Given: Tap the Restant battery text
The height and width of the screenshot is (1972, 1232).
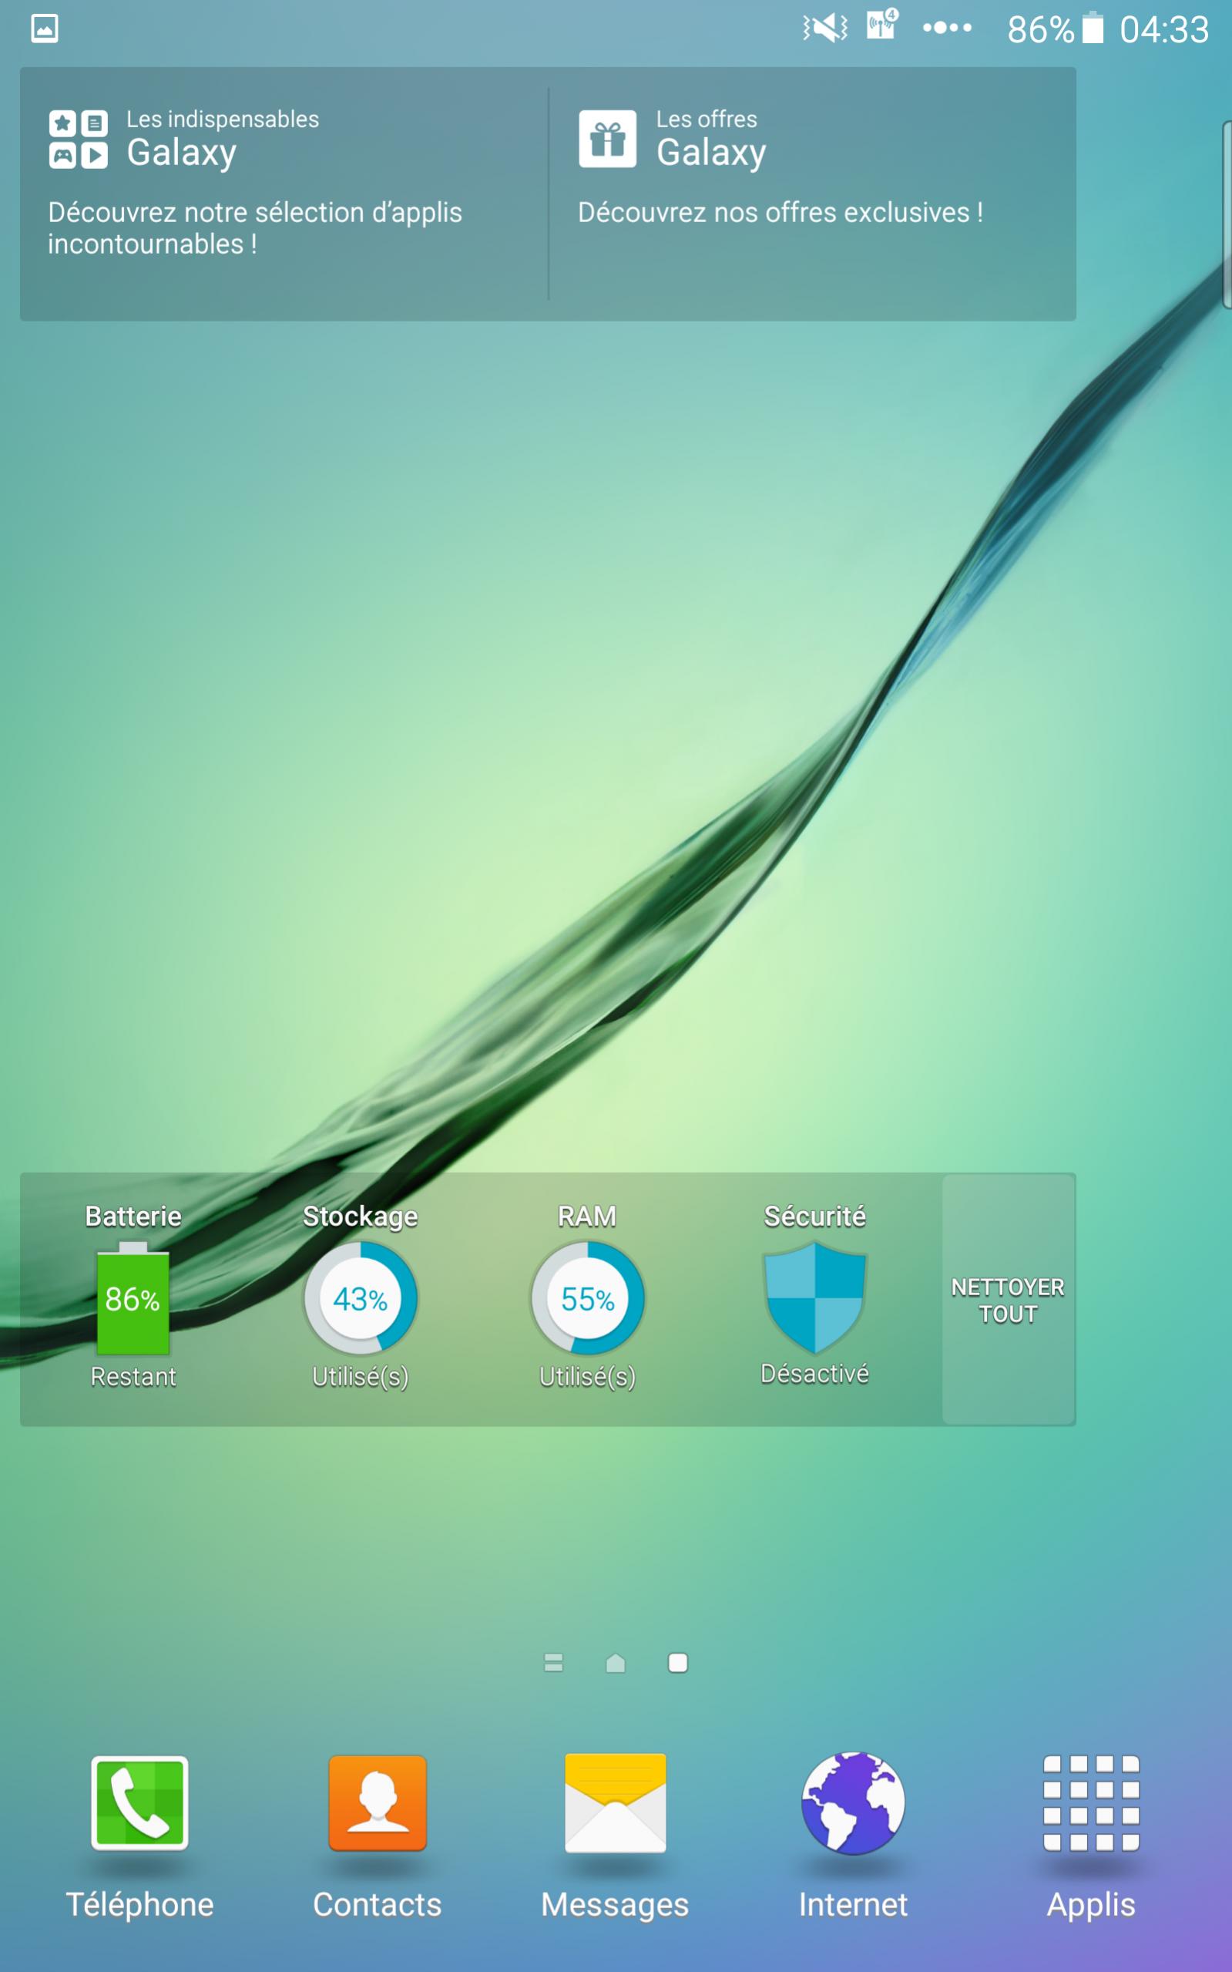Looking at the screenshot, I should point(133,1377).
